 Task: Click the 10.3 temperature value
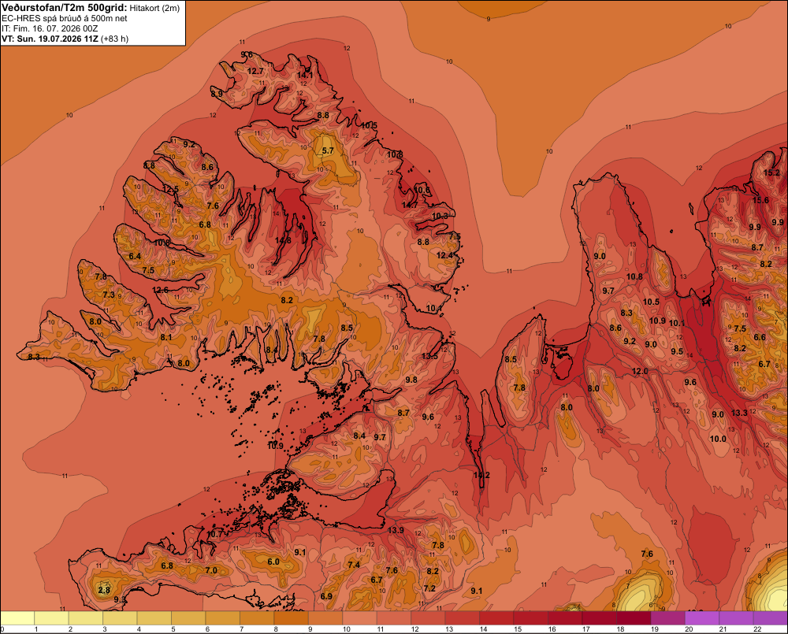pos(440,216)
